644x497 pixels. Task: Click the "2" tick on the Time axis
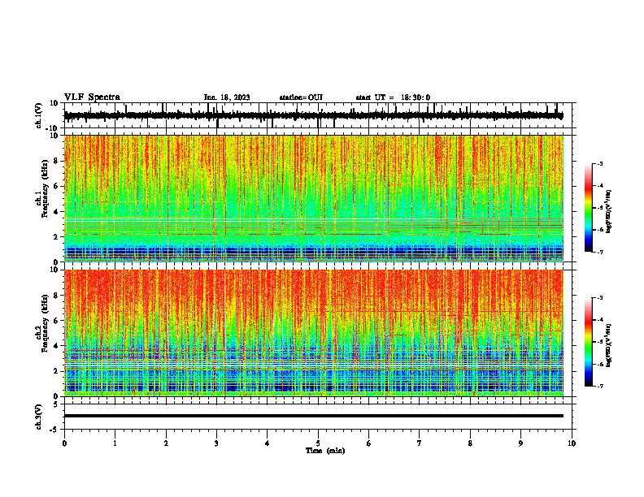pos(166,443)
